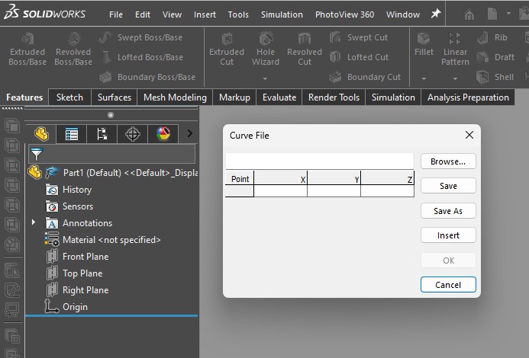Click the Save As button
This screenshot has height=358, width=529.
(448, 211)
